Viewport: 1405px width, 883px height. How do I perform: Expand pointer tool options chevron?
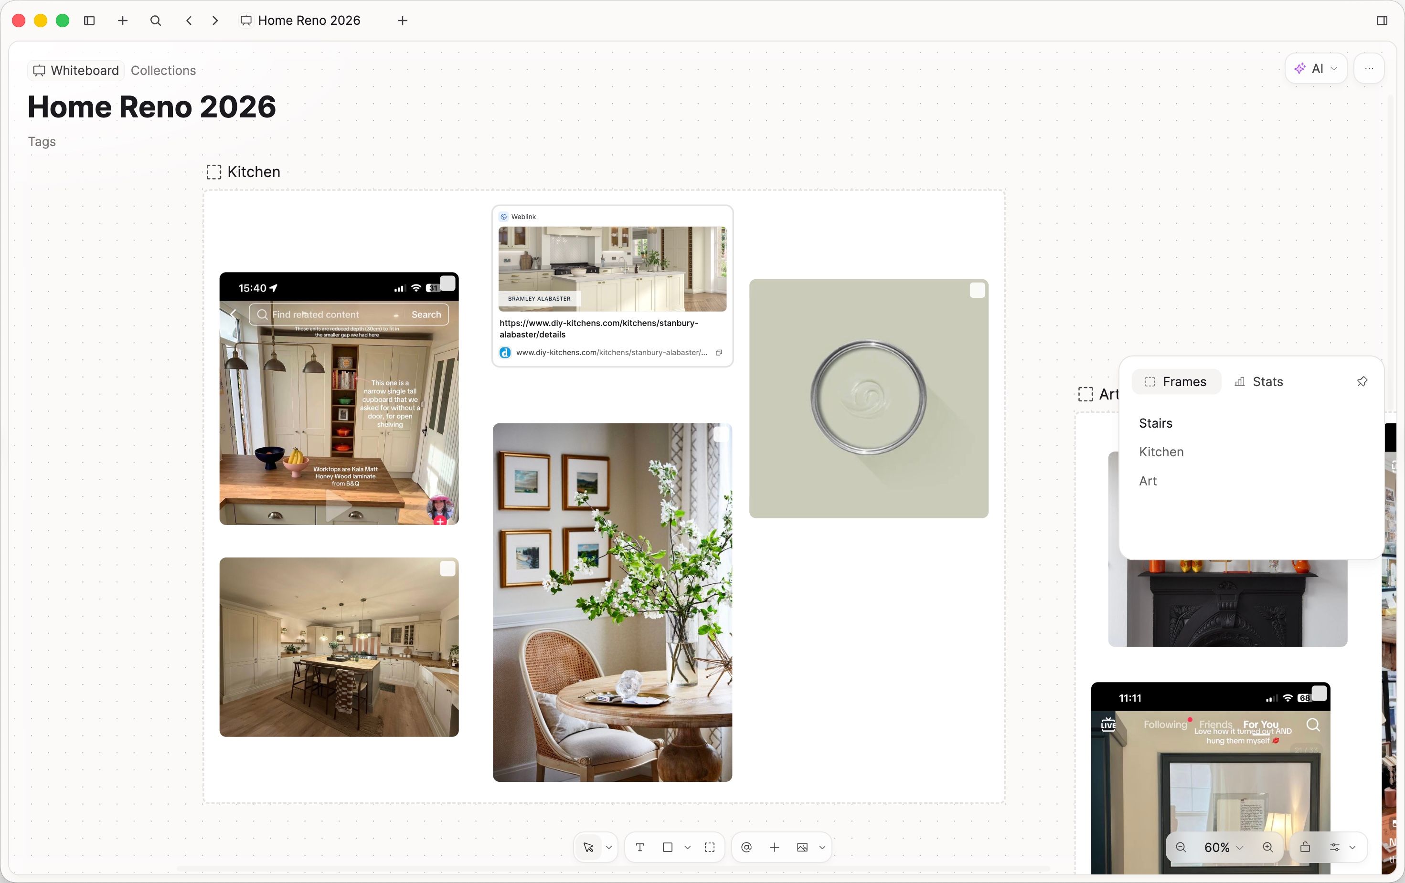(608, 847)
